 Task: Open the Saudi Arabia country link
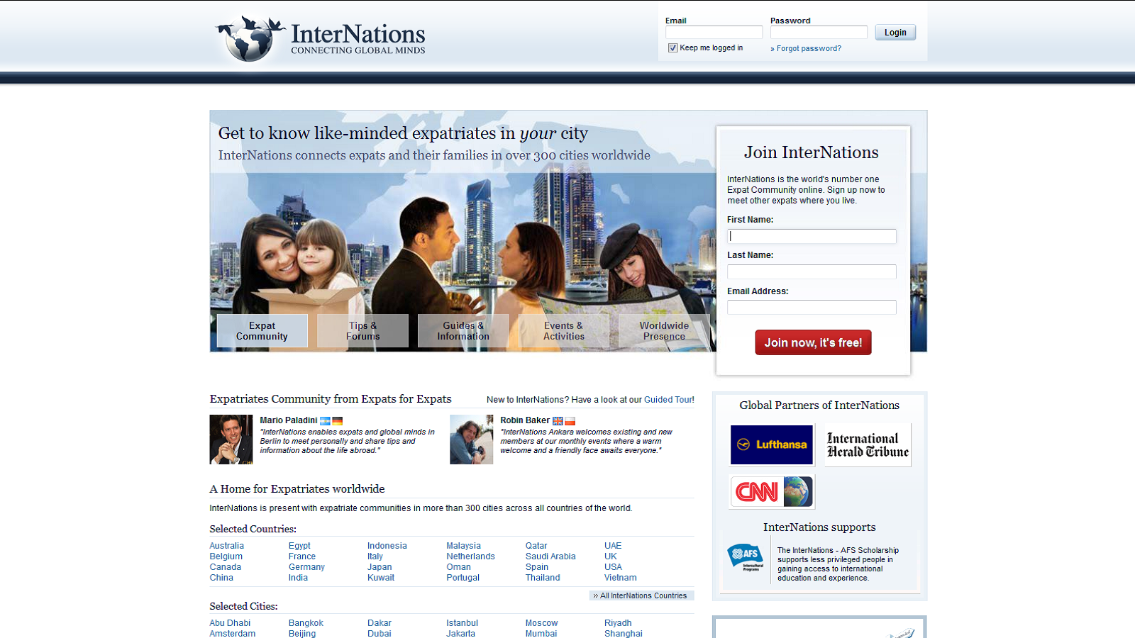pos(550,556)
